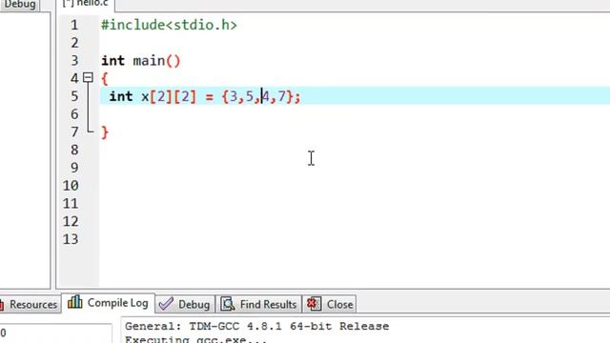Viewport: 610px width, 343px height.
Task: Click the opening brace on line 4
Action: (x=104, y=79)
